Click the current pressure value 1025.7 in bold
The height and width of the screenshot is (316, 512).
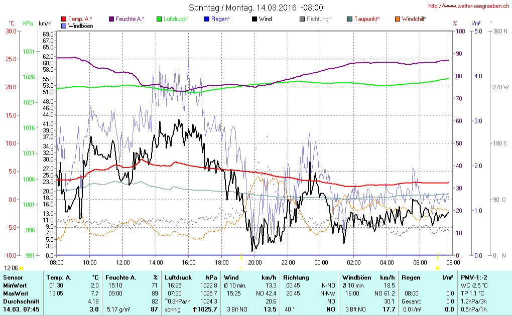pos(207,309)
